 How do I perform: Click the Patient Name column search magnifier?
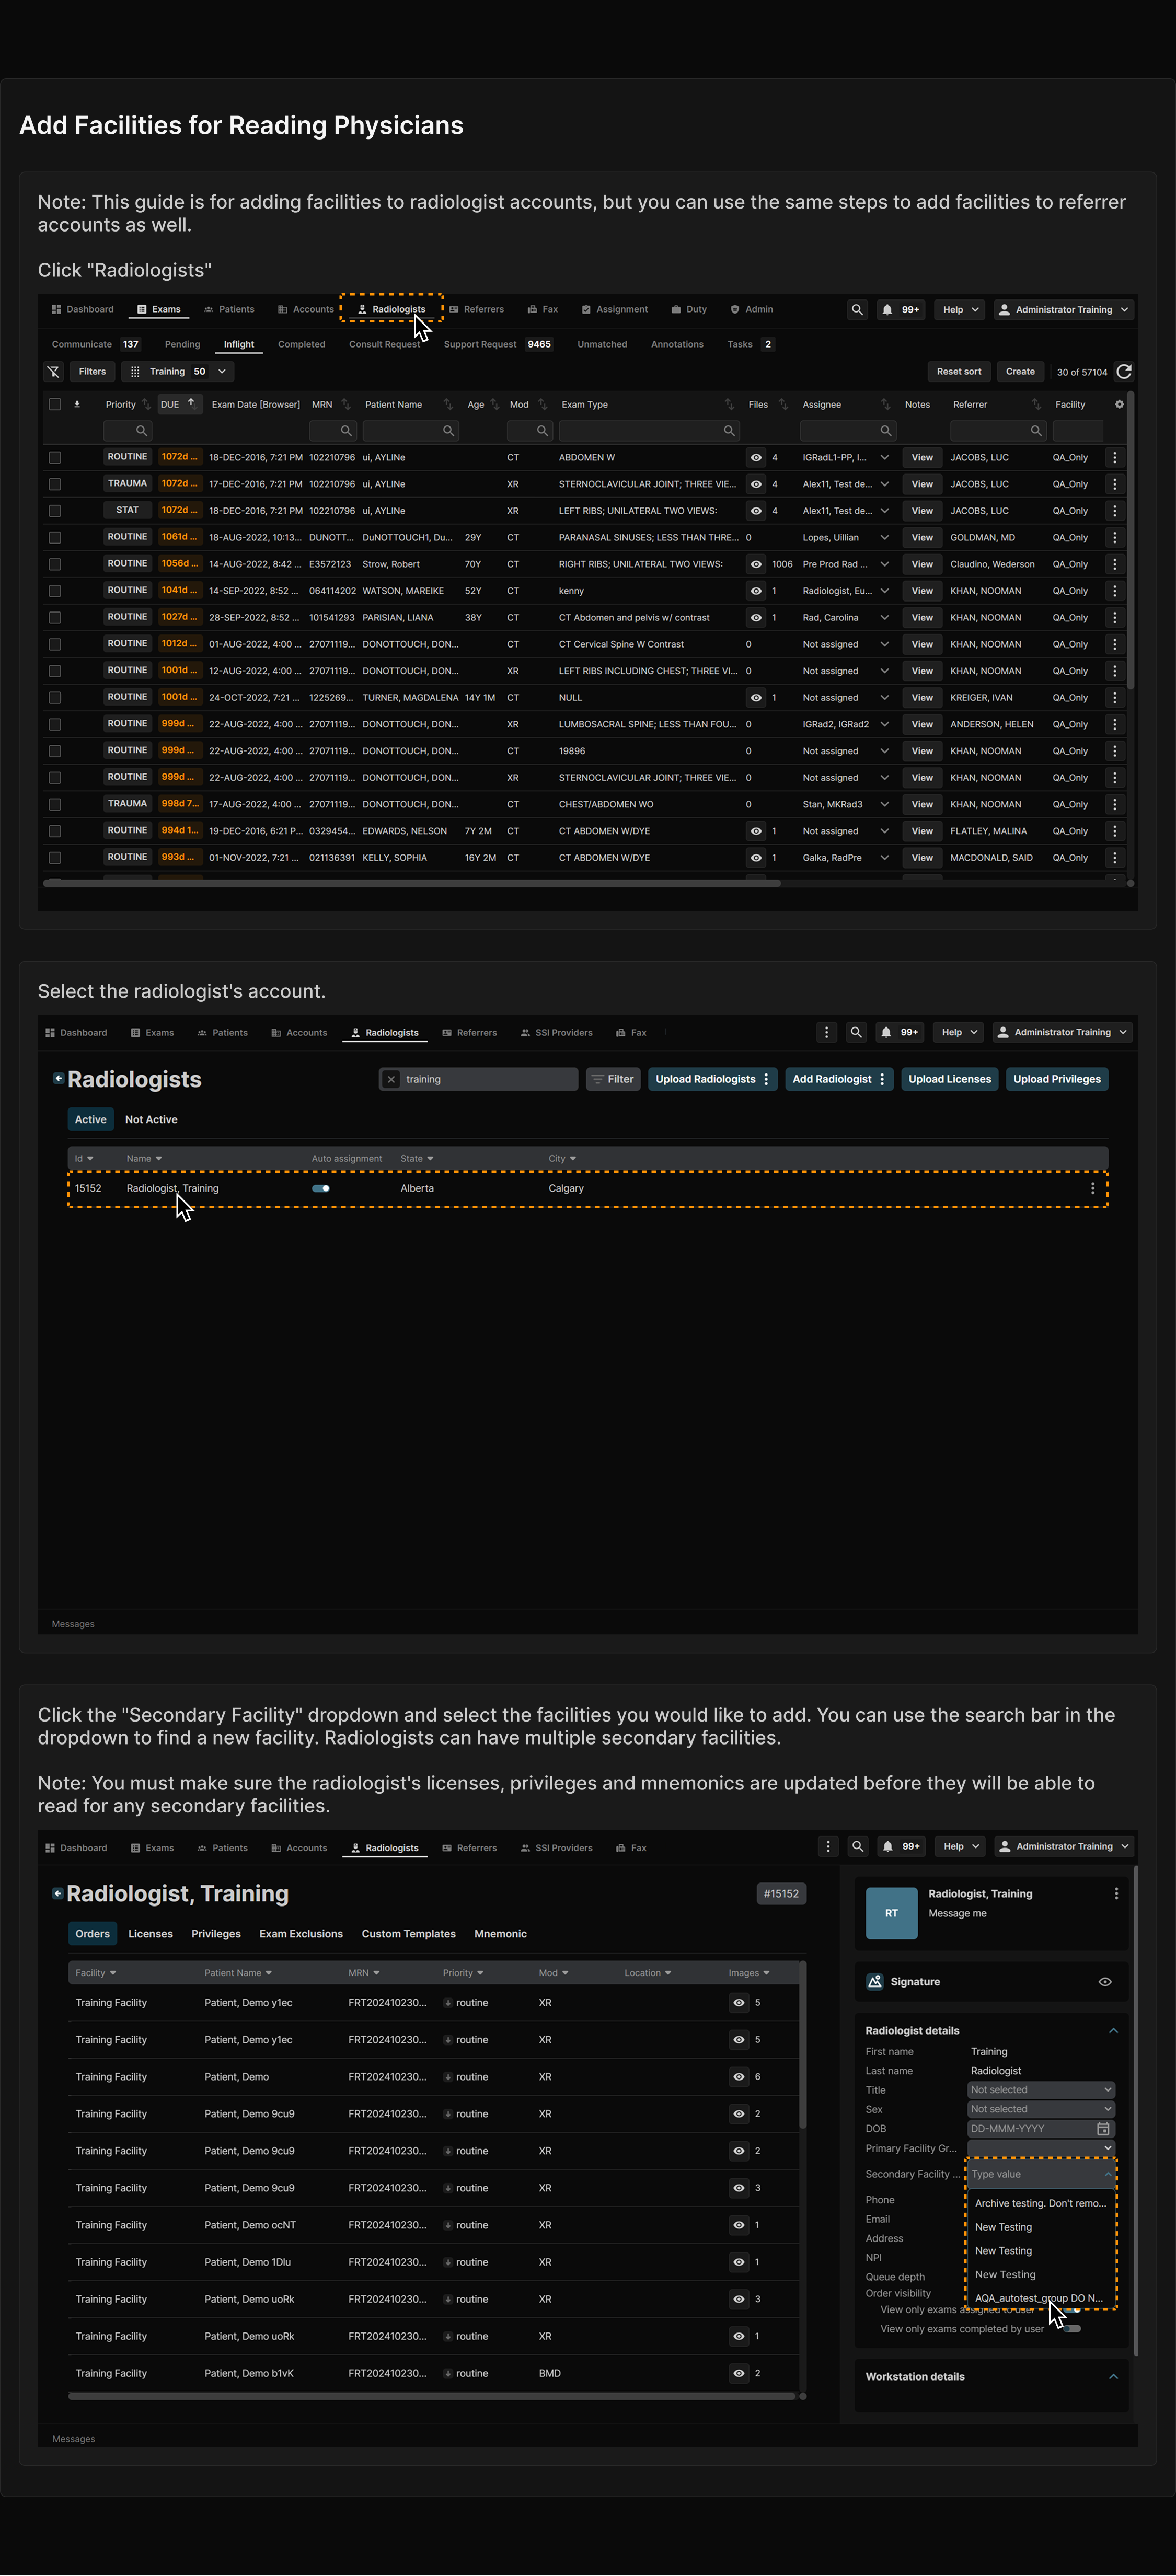(x=448, y=430)
